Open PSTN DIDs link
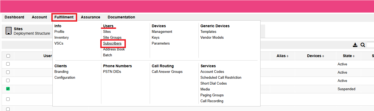The image size is (374, 111). [112, 72]
